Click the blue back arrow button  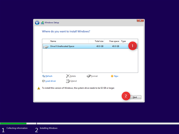point(37,23)
